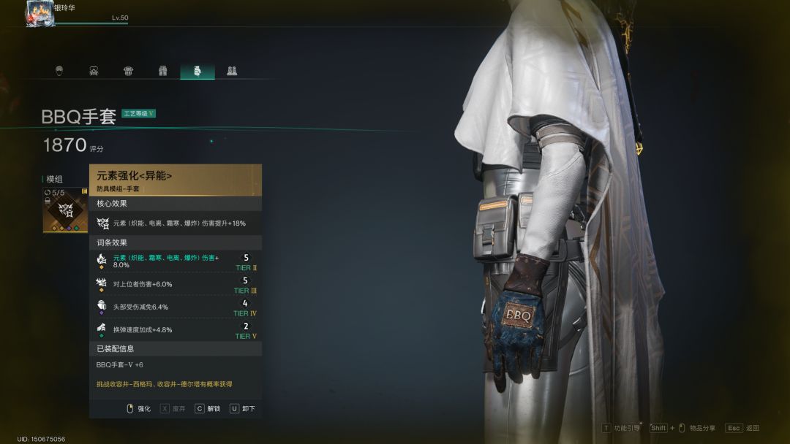Click the lock icon on module slot
The image size is (790, 444).
coord(48,201)
